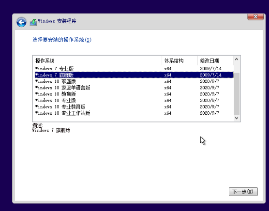Click date 2009/7/14 of Windows 7 专业版

click(210, 69)
